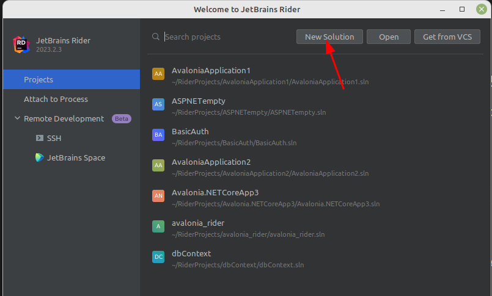Screen dimensions: 492x296
Task: Open the AvaloniaApplication2 project
Action: click(211, 162)
